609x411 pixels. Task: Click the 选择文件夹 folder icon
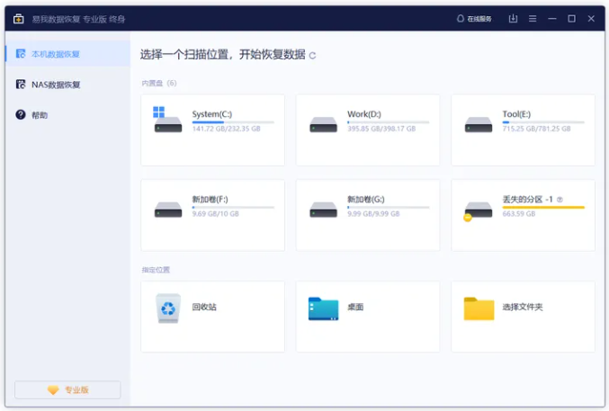[479, 308]
